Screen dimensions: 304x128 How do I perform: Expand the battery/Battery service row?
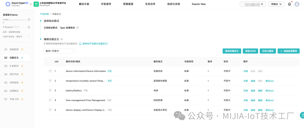(50, 90)
